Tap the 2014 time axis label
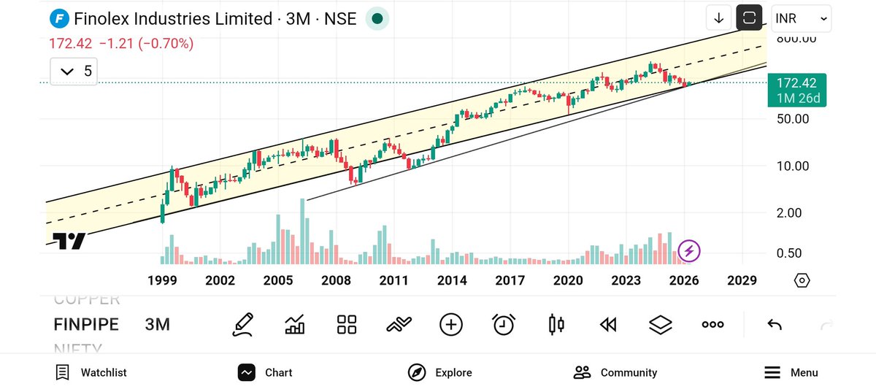Screen dimensions: 876x392 (452, 280)
